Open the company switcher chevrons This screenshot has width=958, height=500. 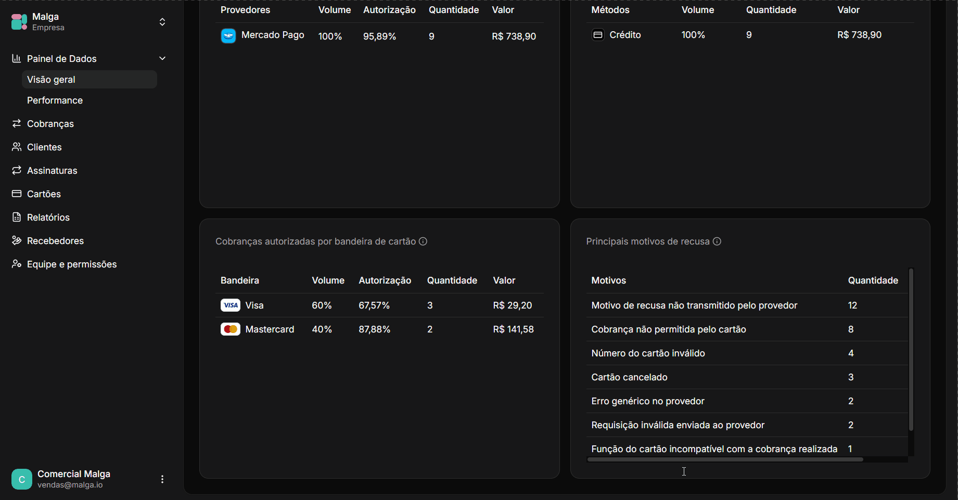pyautogui.click(x=162, y=22)
